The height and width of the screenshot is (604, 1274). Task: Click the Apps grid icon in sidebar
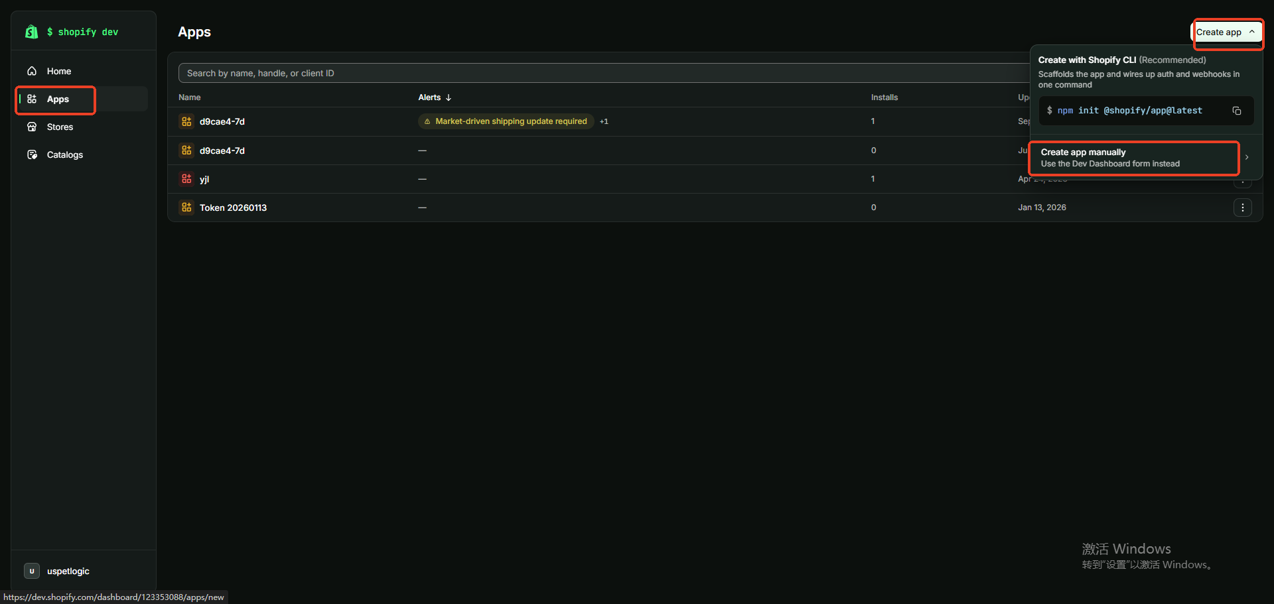32,99
